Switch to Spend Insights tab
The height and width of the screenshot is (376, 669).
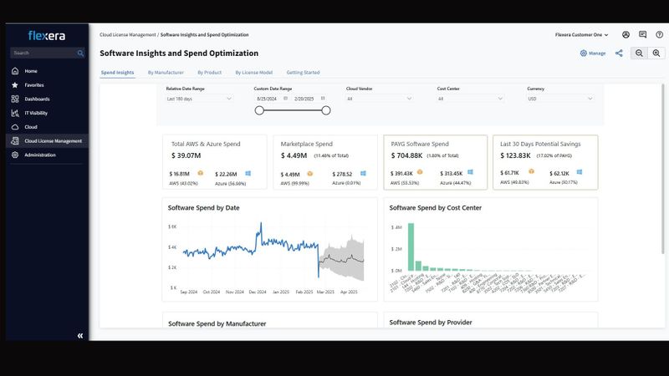point(117,73)
